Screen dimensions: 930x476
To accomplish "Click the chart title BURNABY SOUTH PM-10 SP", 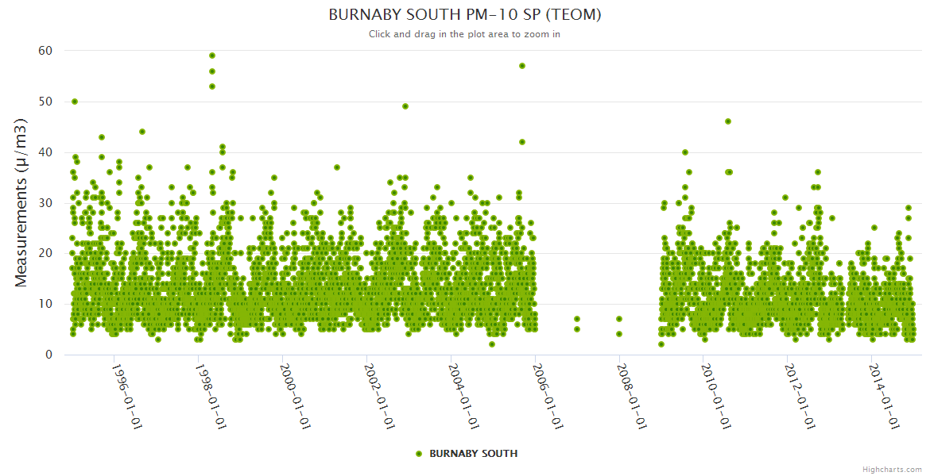I will [x=465, y=15].
